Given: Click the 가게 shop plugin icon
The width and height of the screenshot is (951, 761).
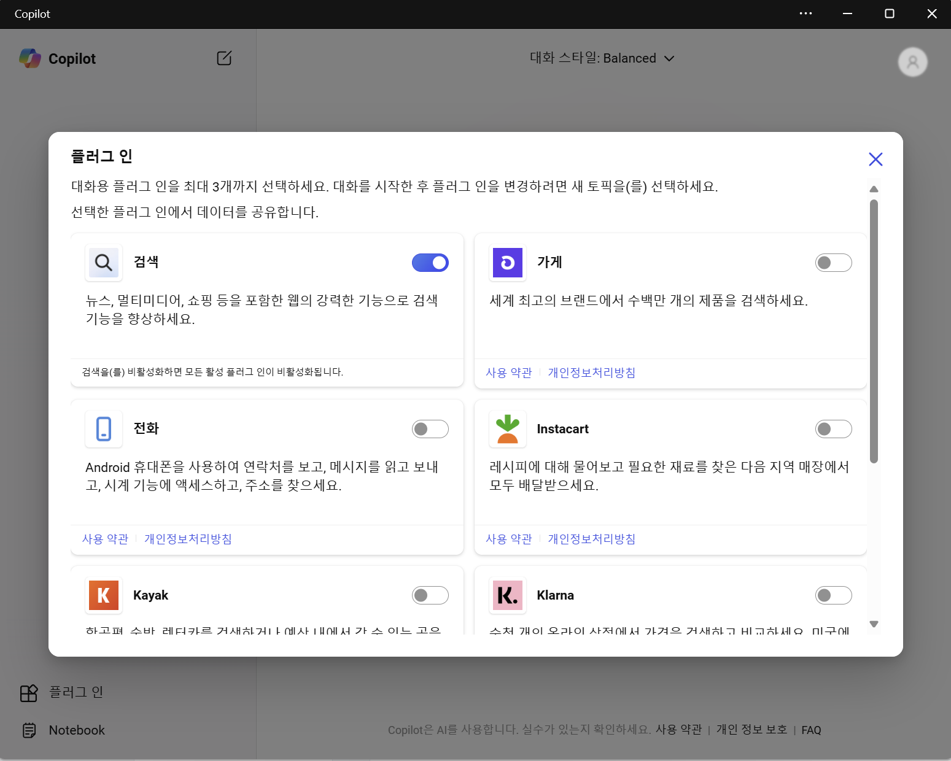Looking at the screenshot, I should (508, 263).
